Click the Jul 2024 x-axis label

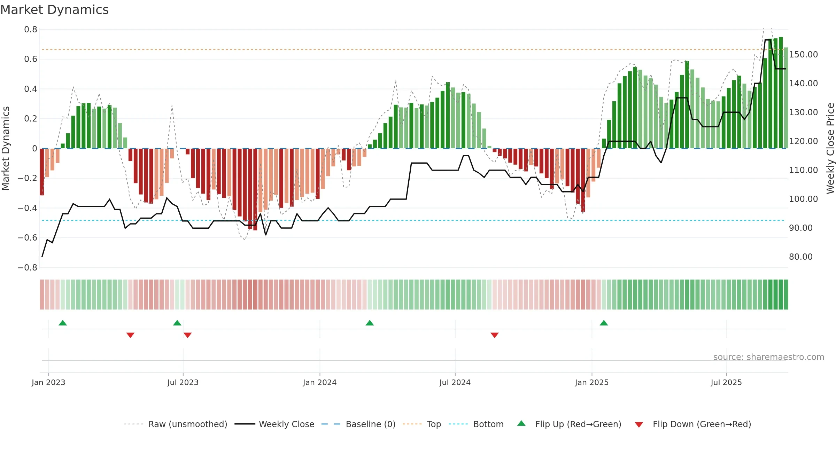pos(455,382)
